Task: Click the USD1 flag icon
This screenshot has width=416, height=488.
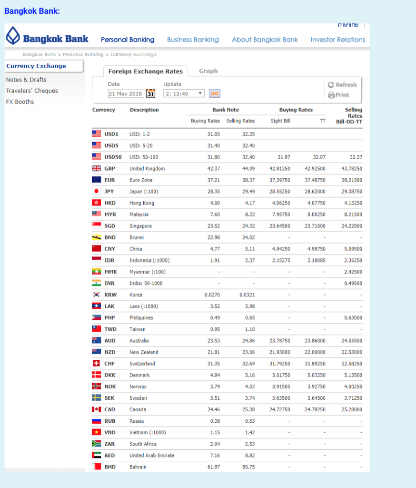Action: [96, 134]
